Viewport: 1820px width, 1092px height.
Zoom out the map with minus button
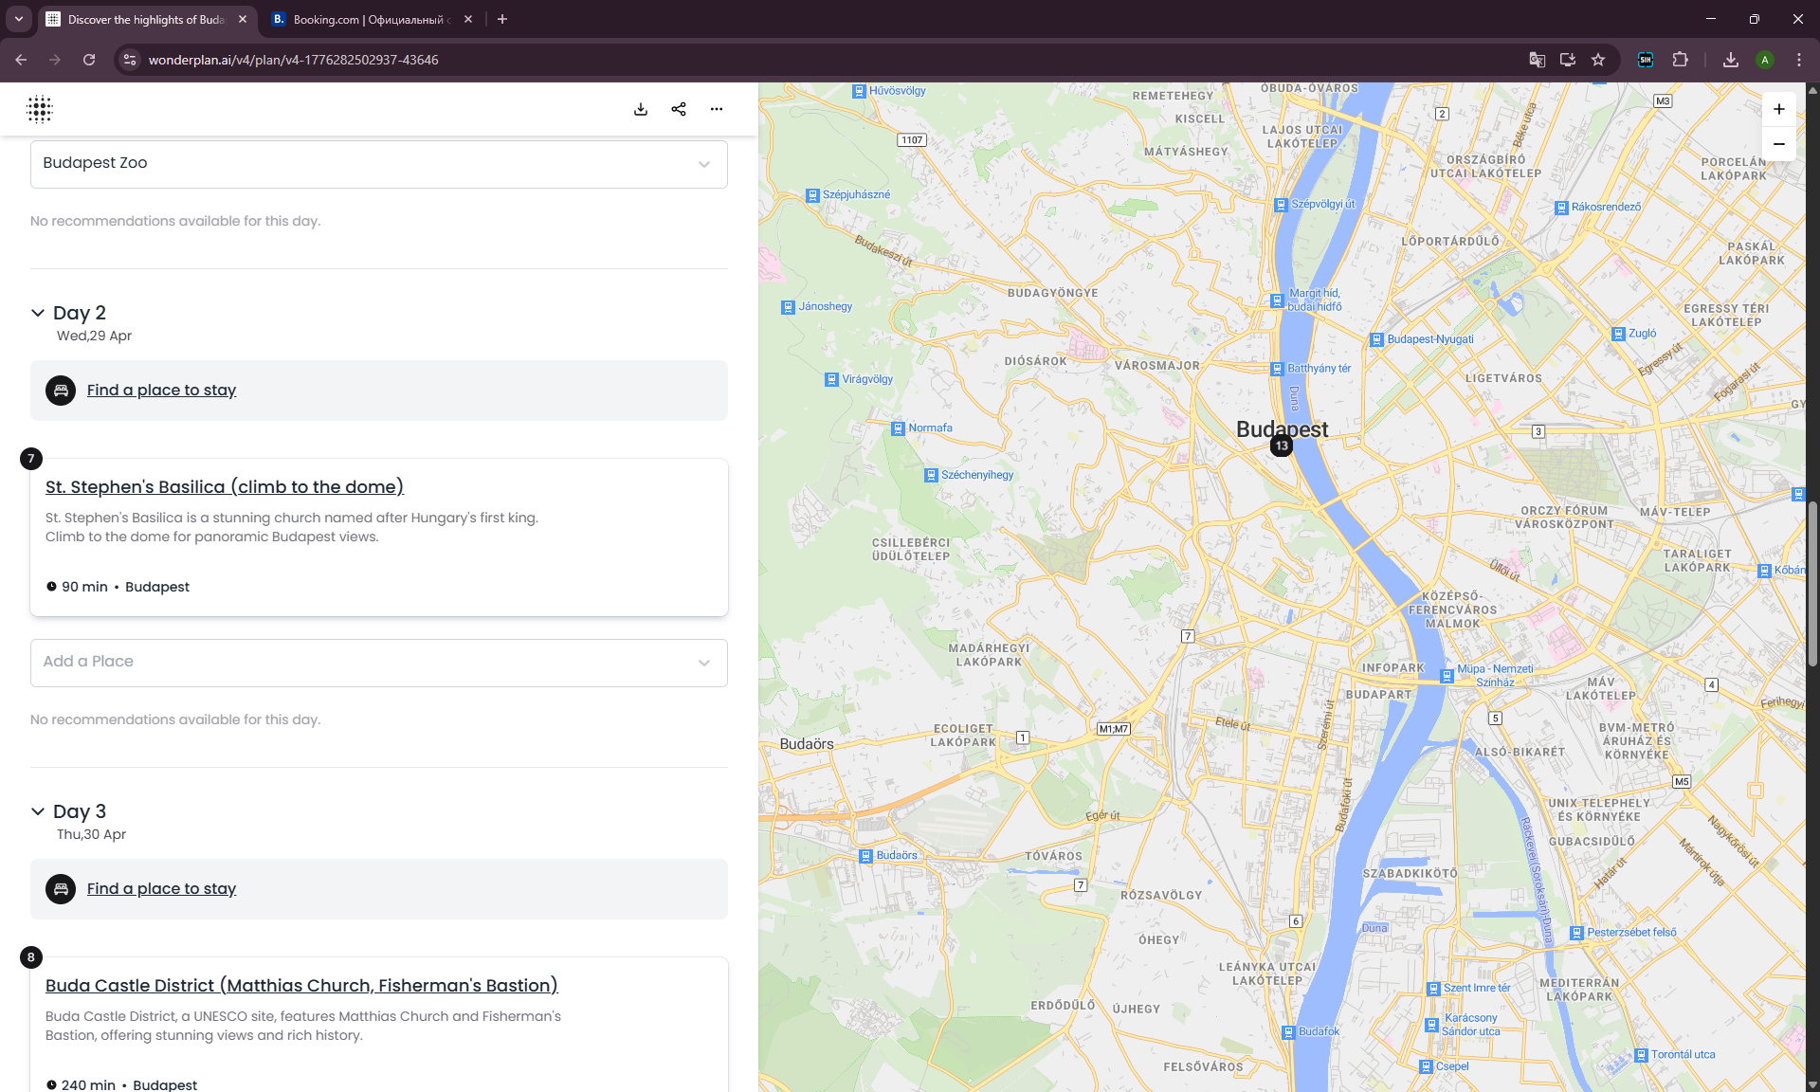click(x=1779, y=144)
